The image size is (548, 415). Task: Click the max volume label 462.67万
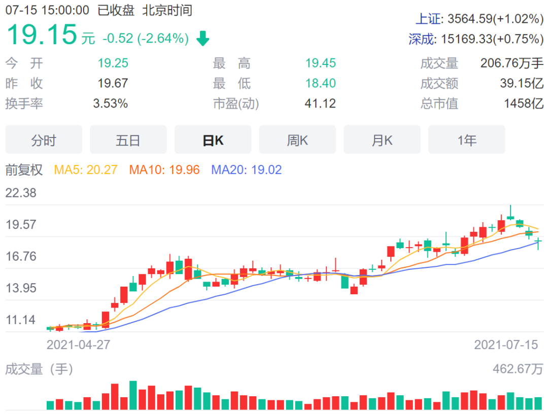tap(518, 369)
